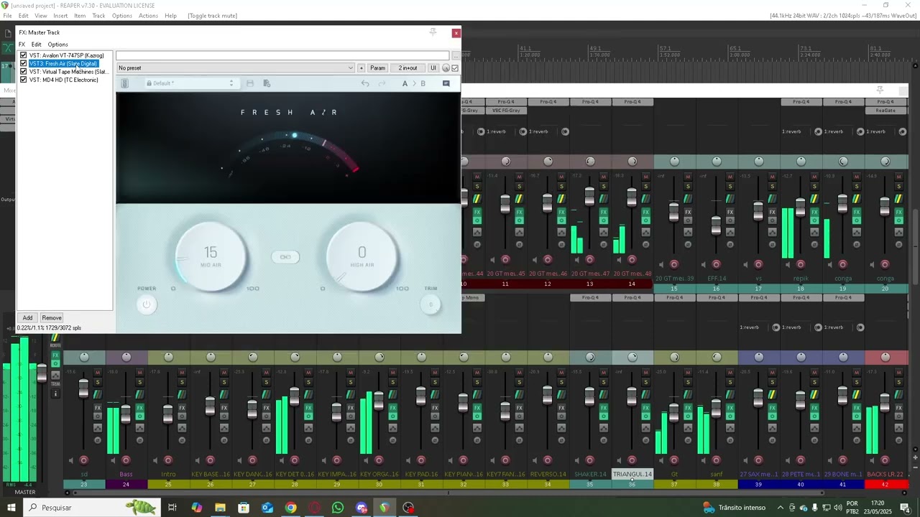Open Google Chrome from the taskbar

(290, 508)
